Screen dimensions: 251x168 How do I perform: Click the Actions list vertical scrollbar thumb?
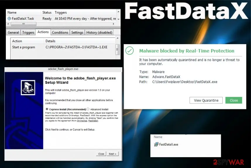117,49
